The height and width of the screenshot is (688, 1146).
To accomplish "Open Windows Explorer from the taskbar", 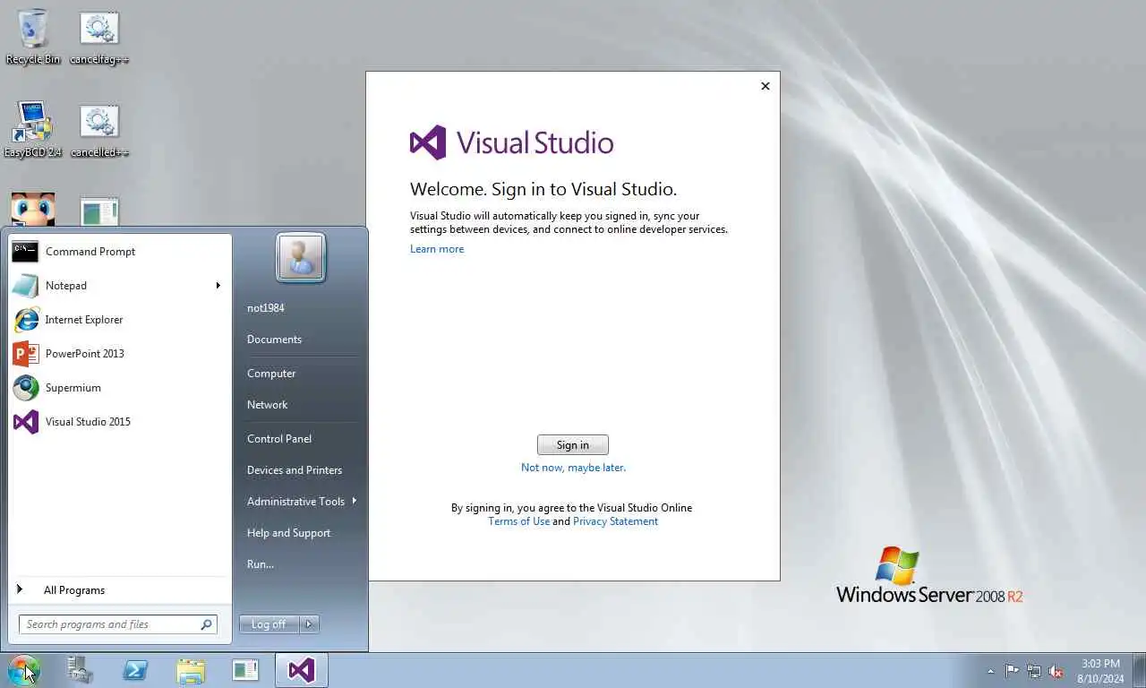I will [191, 670].
